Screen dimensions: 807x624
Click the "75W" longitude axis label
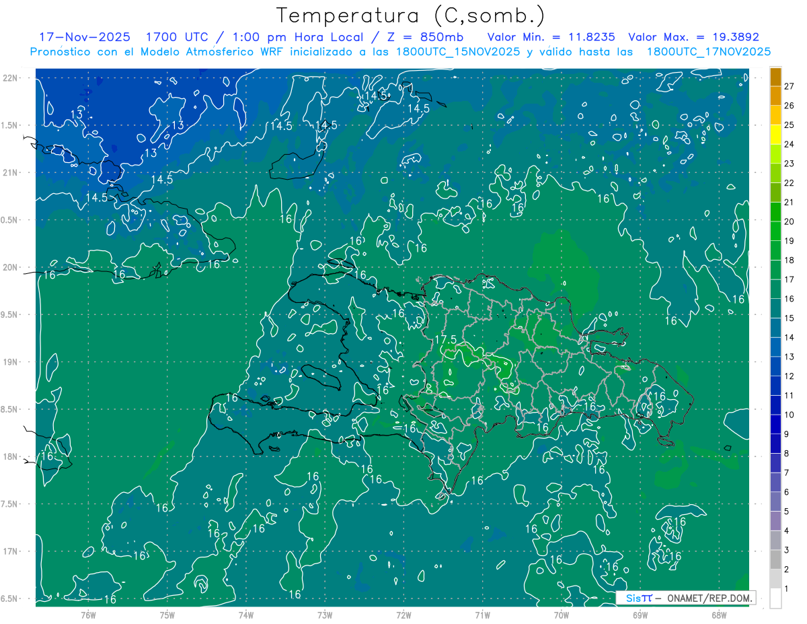coord(167,615)
